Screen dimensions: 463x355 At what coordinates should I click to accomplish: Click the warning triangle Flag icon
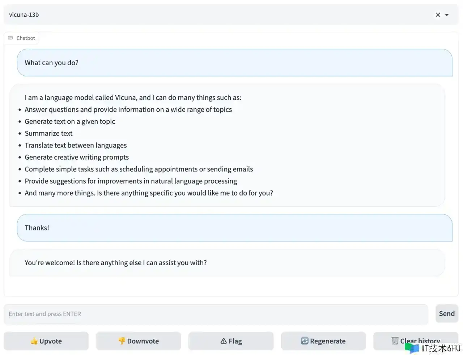(x=224, y=341)
